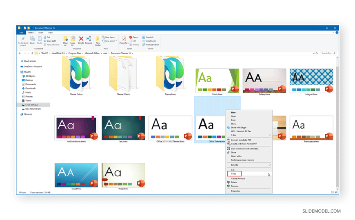
Task: Expand the New item dropdown
Action: pyautogui.click(x=109, y=37)
